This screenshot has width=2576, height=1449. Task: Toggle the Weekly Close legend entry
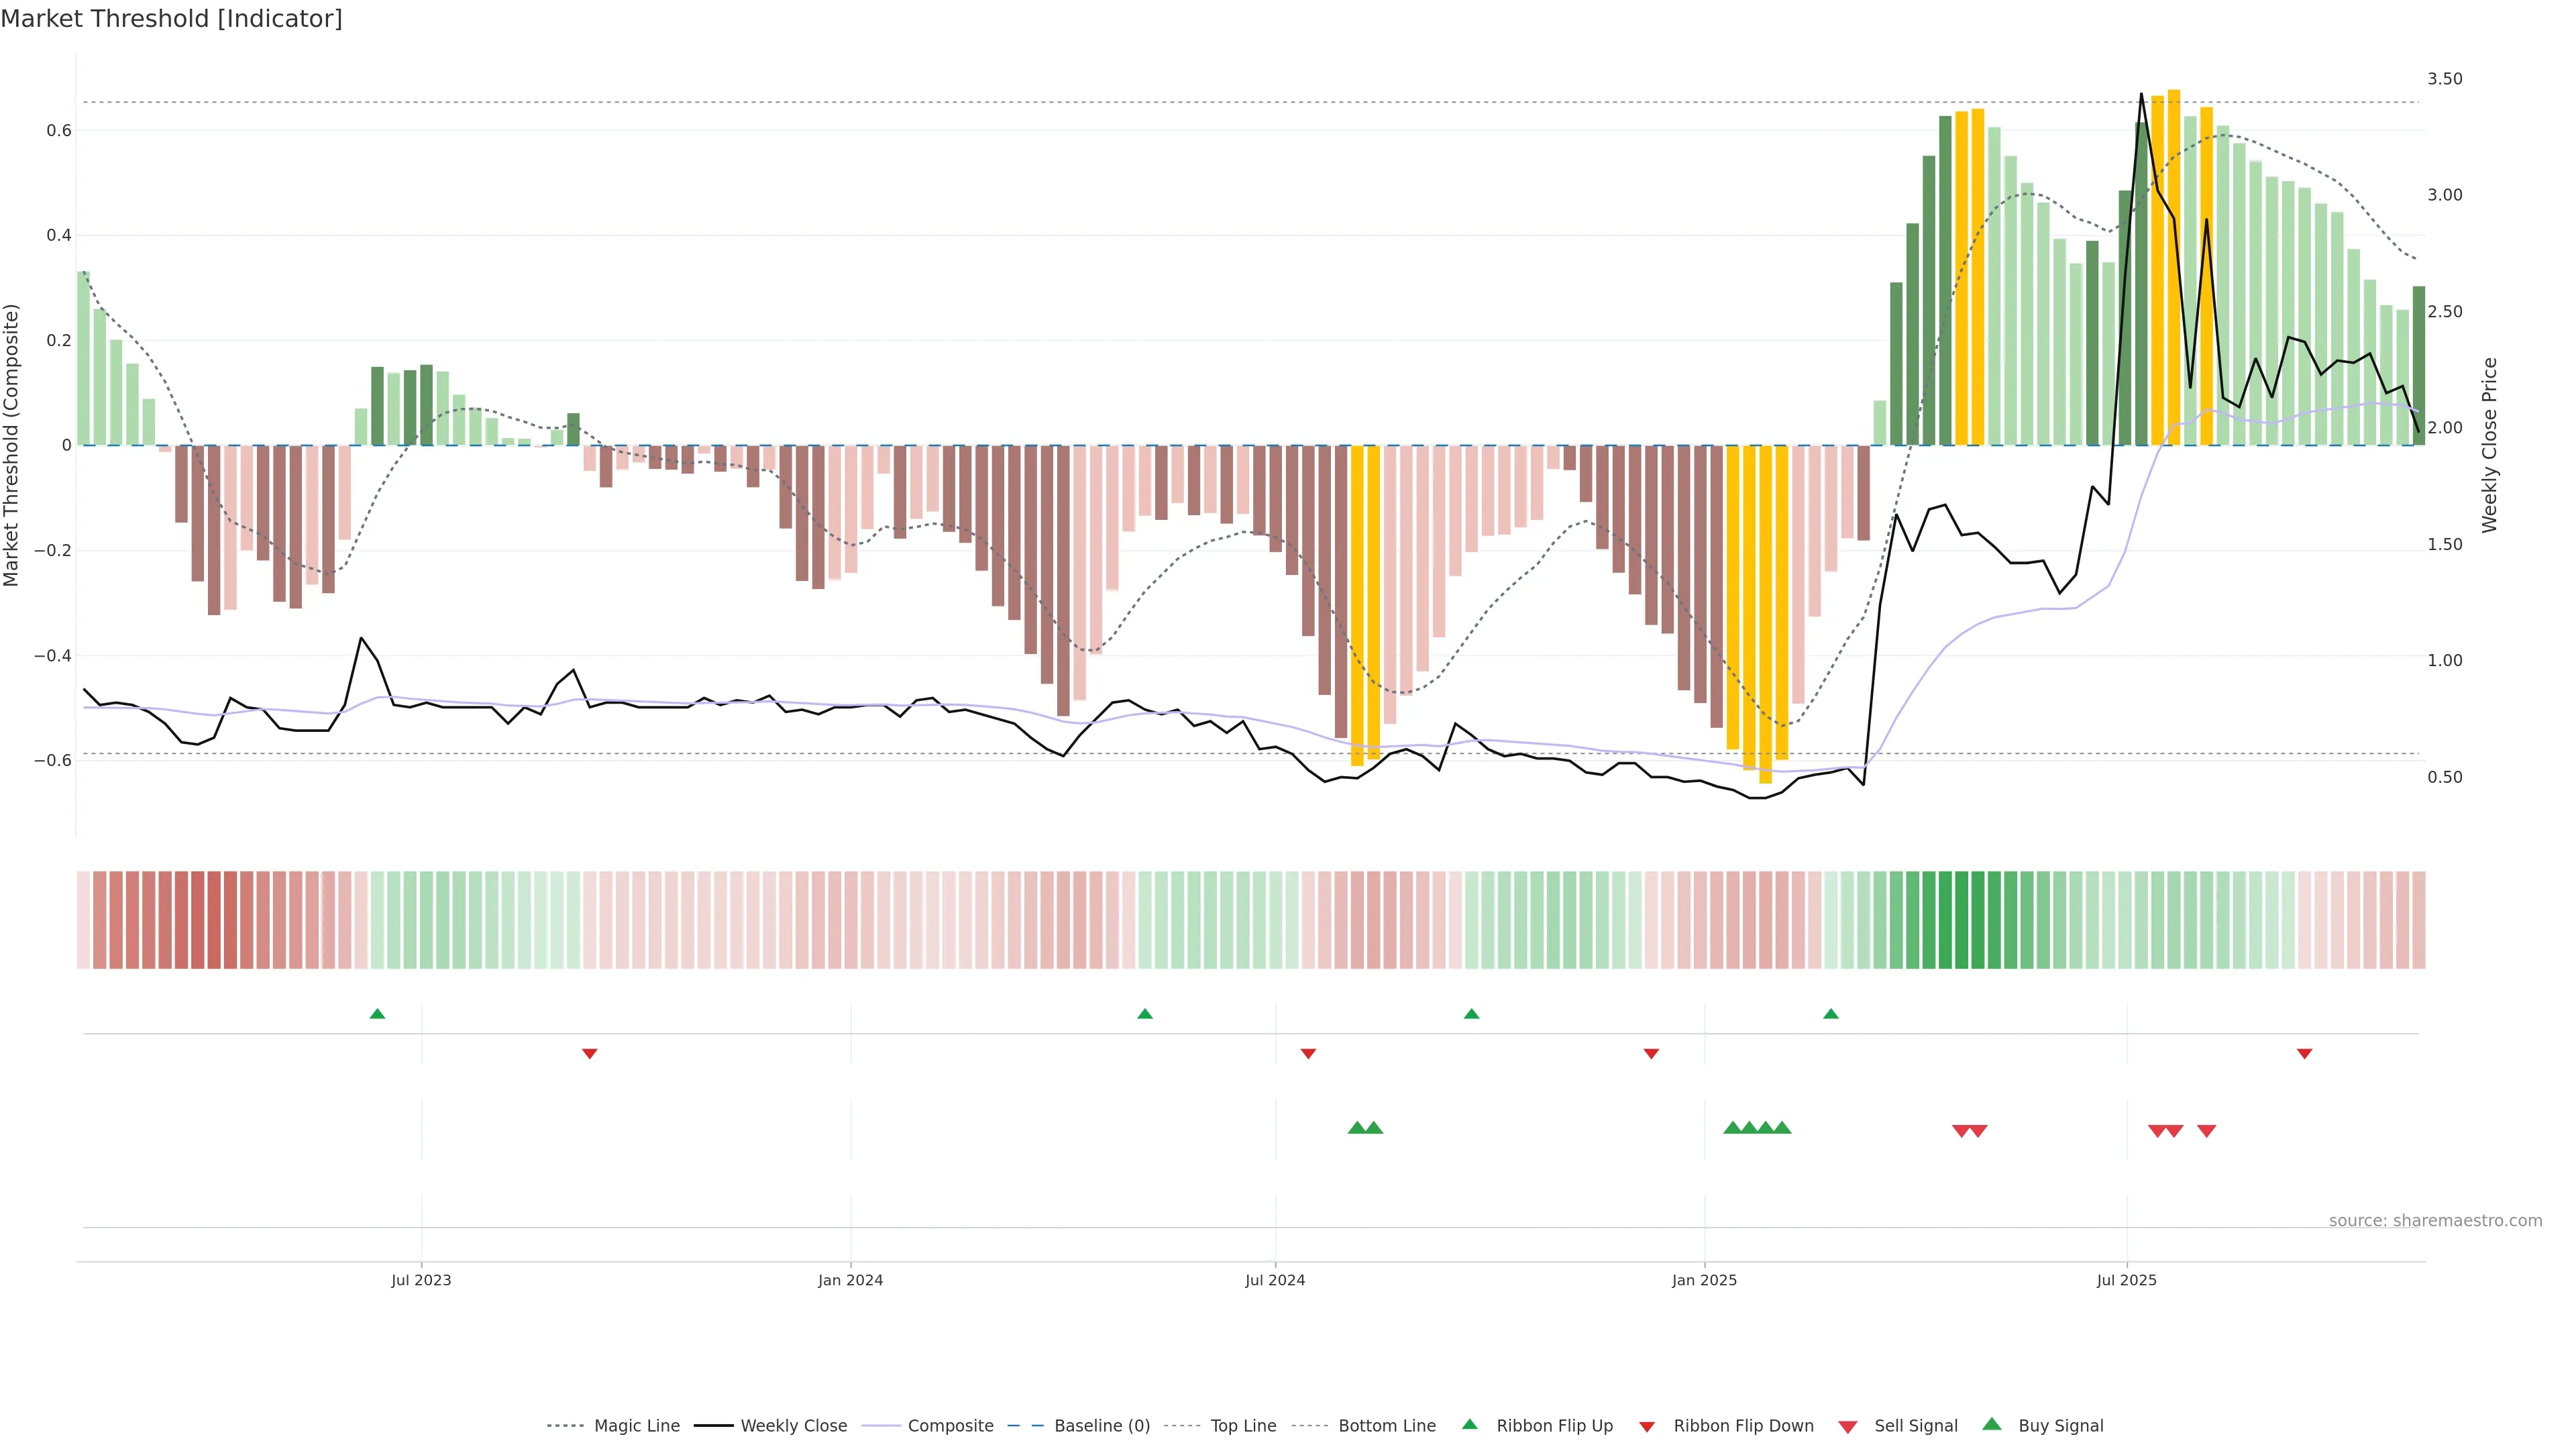tap(793, 1426)
